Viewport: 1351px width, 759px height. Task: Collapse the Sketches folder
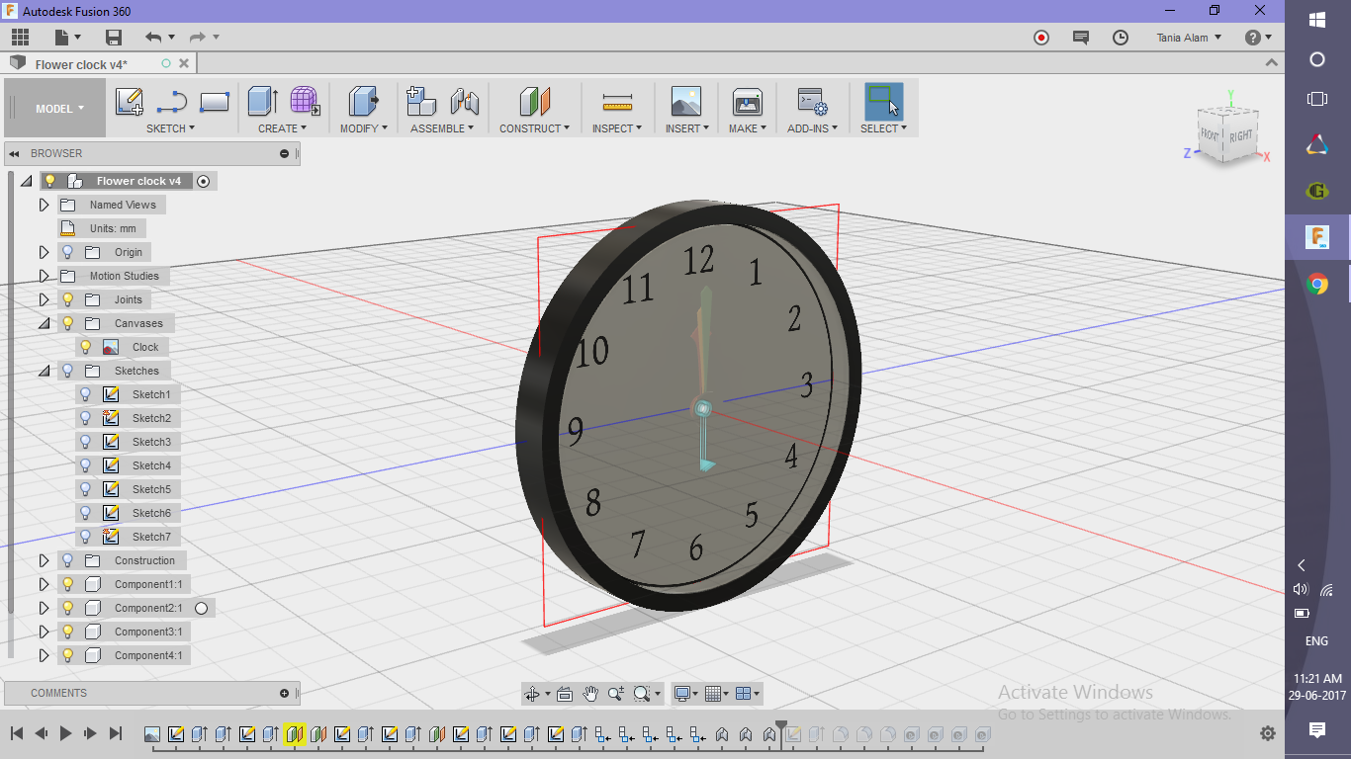click(x=44, y=371)
